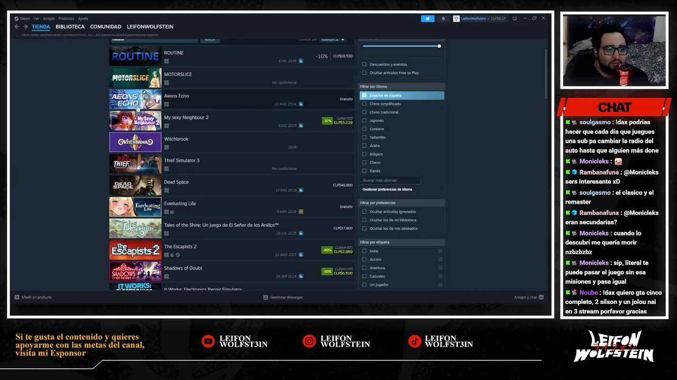
Task: Click the review icon on the Aeons Echo row
Action: coord(301,104)
